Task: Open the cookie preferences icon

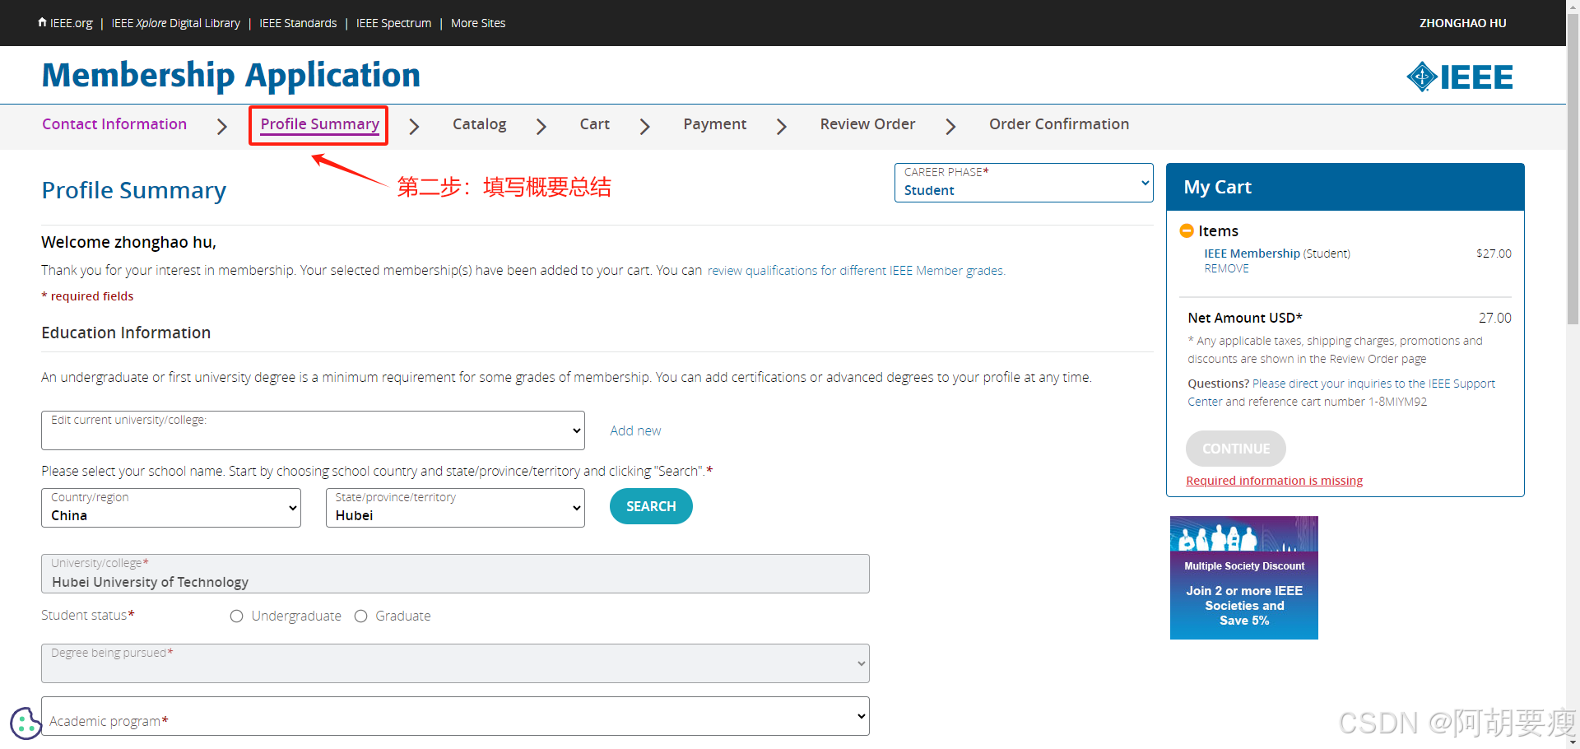Action: pyautogui.click(x=26, y=723)
